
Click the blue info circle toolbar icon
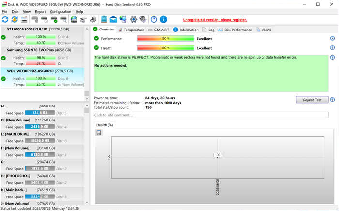point(163,19)
